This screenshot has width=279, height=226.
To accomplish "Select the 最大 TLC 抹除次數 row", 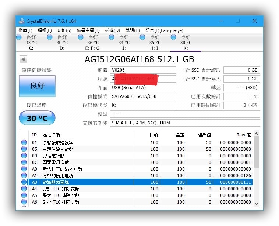I will click(x=136, y=195).
